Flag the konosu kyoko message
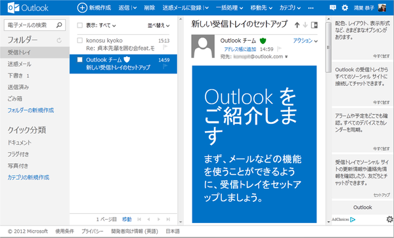This screenshot has width=394, height=238. pos(165,47)
